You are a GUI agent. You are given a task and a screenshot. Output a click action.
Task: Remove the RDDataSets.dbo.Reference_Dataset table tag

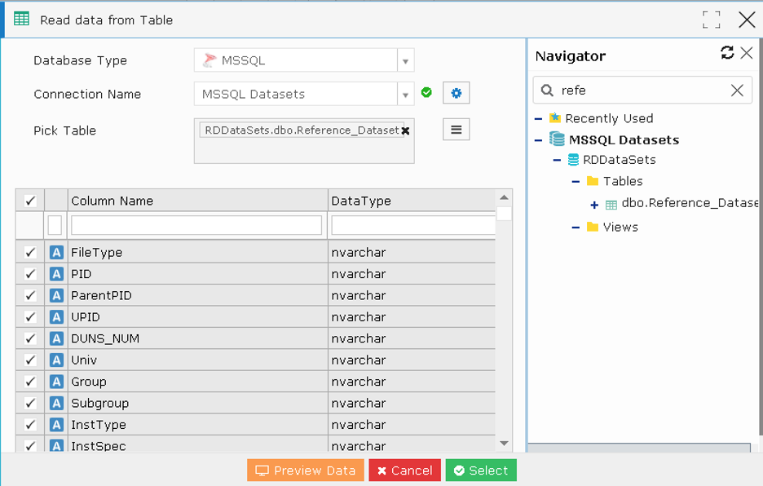(405, 130)
